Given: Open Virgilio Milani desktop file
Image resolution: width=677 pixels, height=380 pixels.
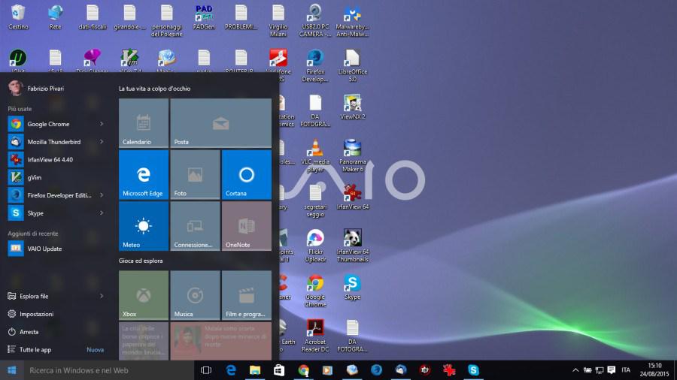Looking at the screenshot, I should tap(278, 21).
